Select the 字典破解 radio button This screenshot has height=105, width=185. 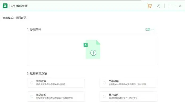[x=104, y=83]
